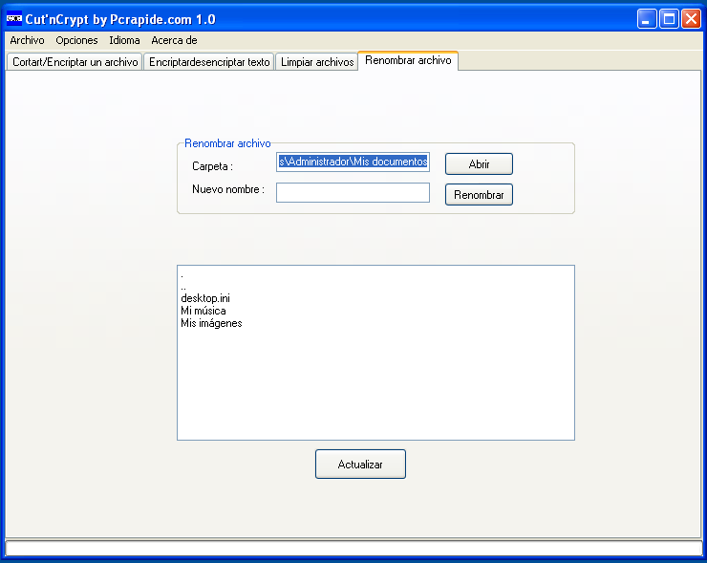
Task: Open the Archivo menu
Action: (x=27, y=40)
